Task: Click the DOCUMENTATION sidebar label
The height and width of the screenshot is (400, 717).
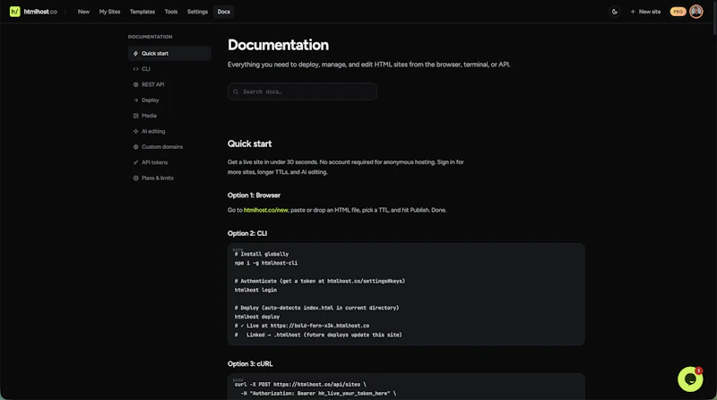Action: coord(150,37)
